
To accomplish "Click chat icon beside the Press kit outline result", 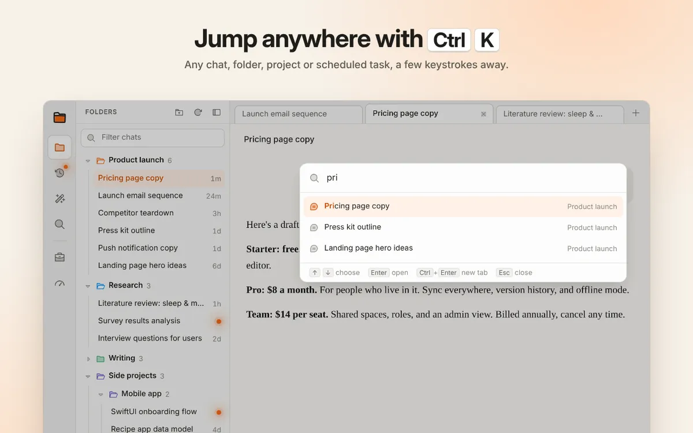I will point(314,227).
